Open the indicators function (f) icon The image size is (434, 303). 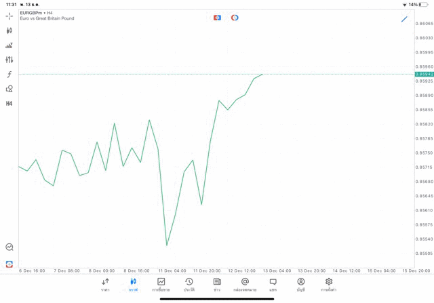(x=9, y=75)
